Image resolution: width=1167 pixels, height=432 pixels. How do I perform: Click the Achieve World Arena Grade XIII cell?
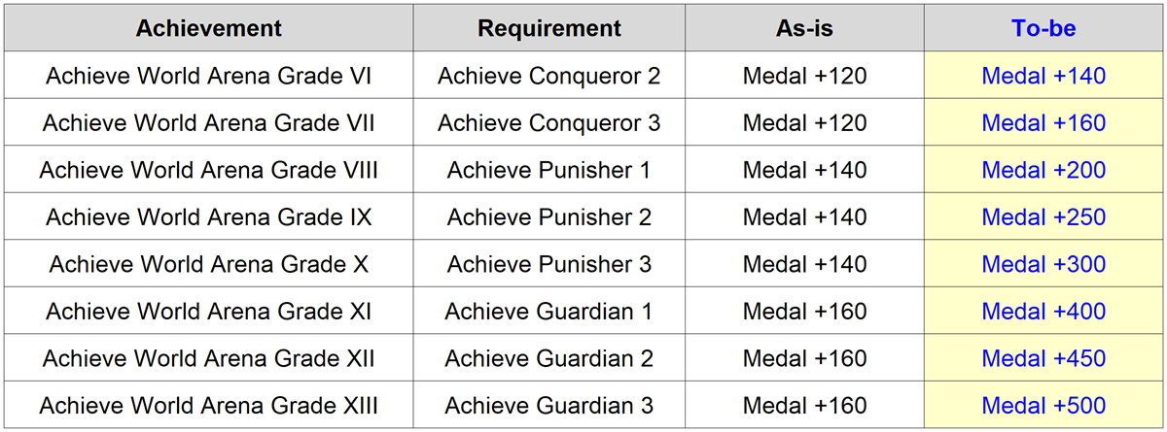pyautogui.click(x=208, y=405)
